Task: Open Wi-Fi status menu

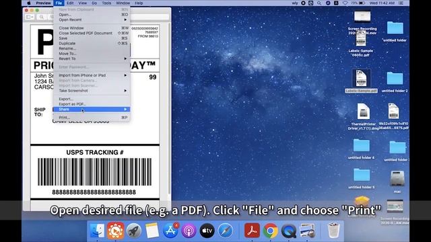Action: coord(345,3)
